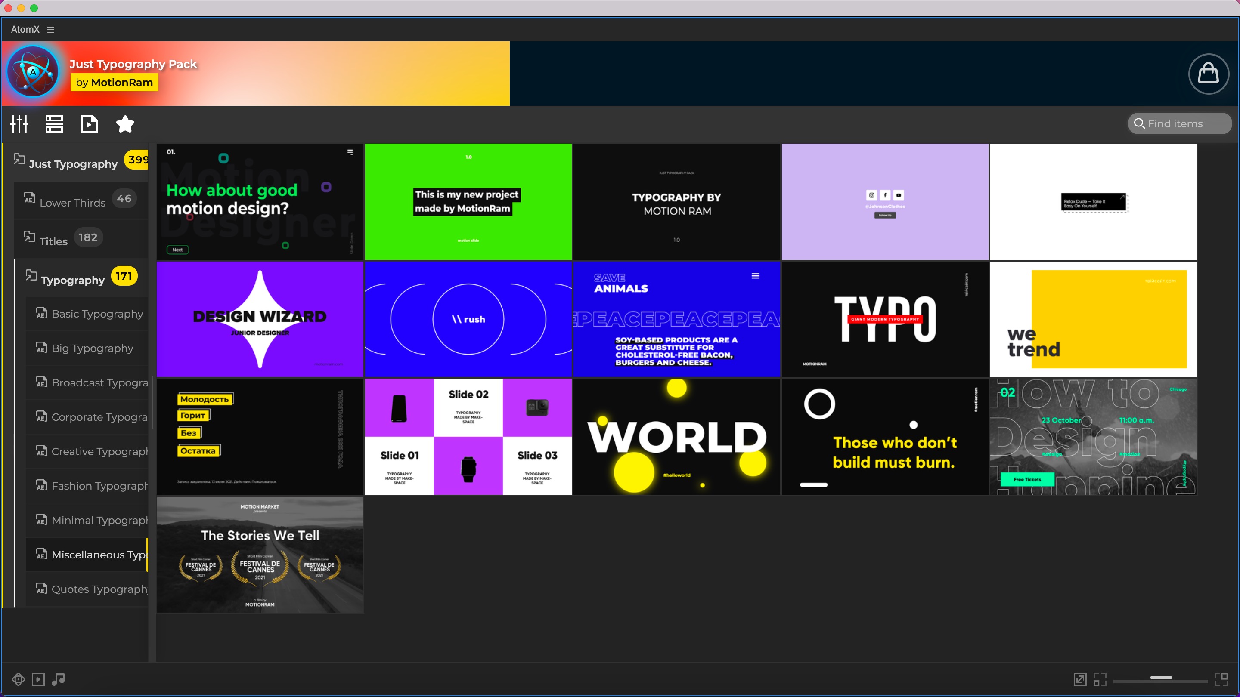Click the Find items search field
The image size is (1240, 697).
[1179, 123]
